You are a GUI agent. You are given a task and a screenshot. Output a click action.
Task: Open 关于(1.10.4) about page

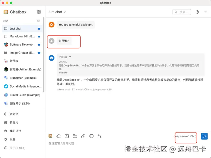(22, 148)
